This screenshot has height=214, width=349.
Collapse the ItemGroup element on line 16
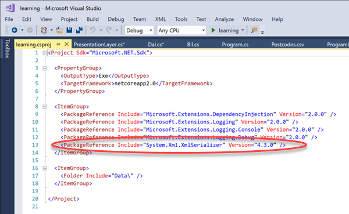click(x=45, y=168)
